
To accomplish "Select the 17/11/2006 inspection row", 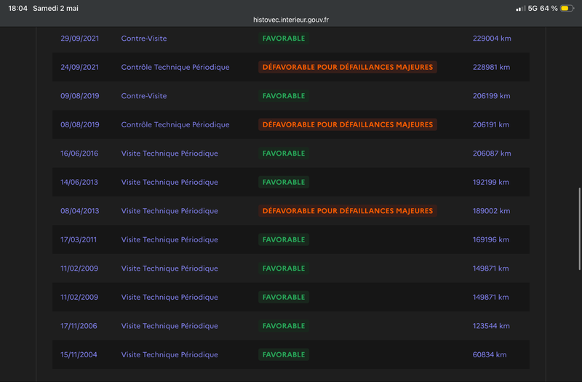I will point(291,326).
